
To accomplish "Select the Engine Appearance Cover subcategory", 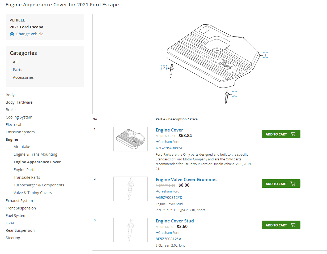I will [x=37, y=162].
